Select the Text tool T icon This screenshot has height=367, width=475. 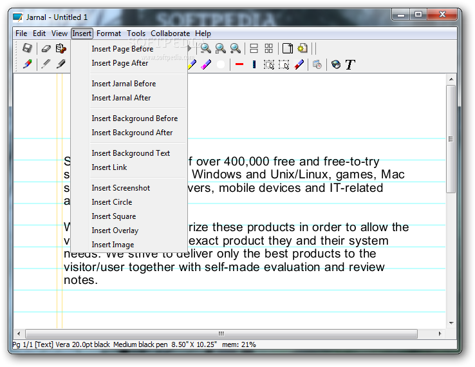pyautogui.click(x=350, y=64)
